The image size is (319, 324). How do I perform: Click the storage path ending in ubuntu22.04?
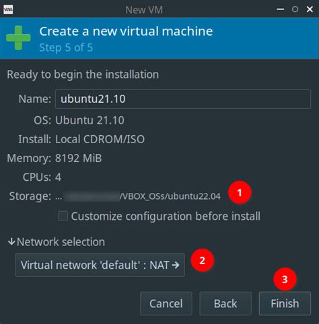(x=138, y=196)
